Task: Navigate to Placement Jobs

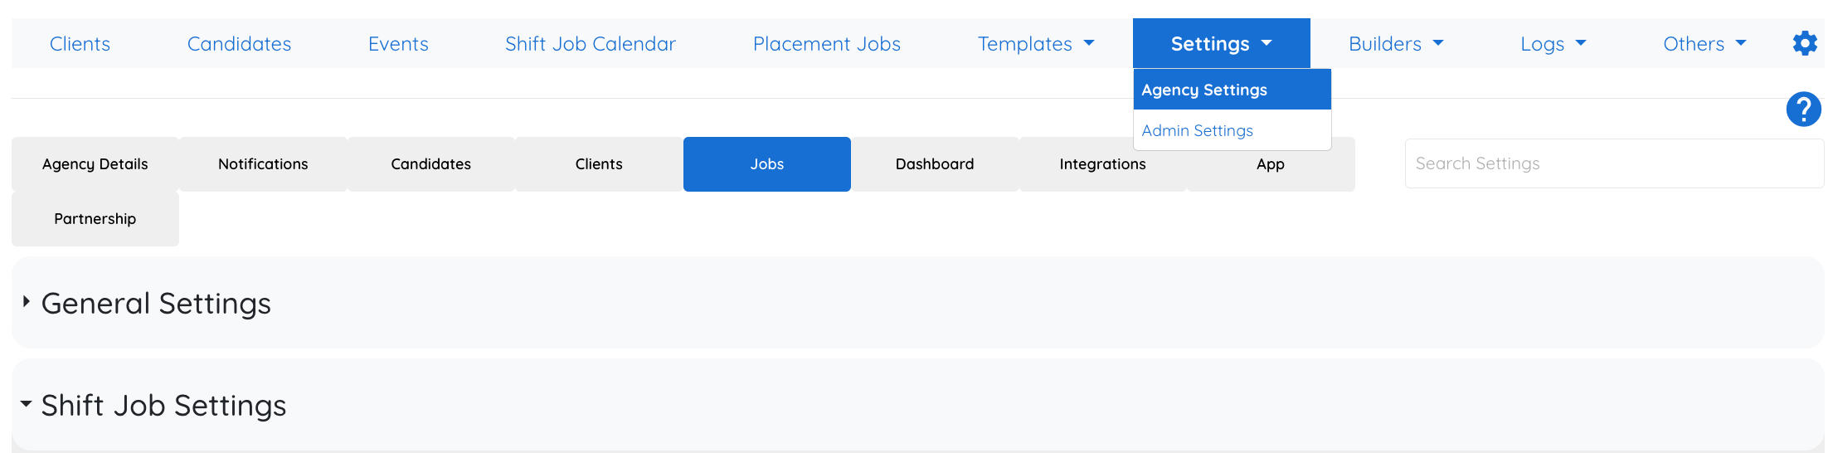Action: tap(827, 43)
